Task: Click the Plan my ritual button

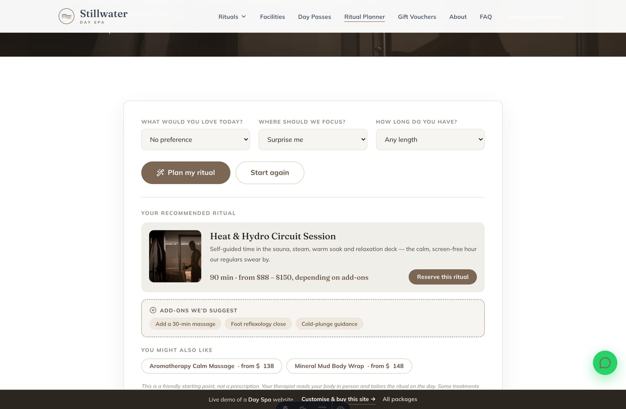Action: pyautogui.click(x=186, y=173)
